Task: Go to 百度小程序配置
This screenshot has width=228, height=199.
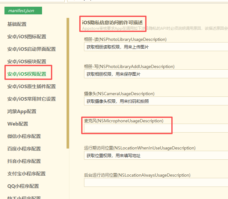Action: pyautogui.click(x=24, y=149)
